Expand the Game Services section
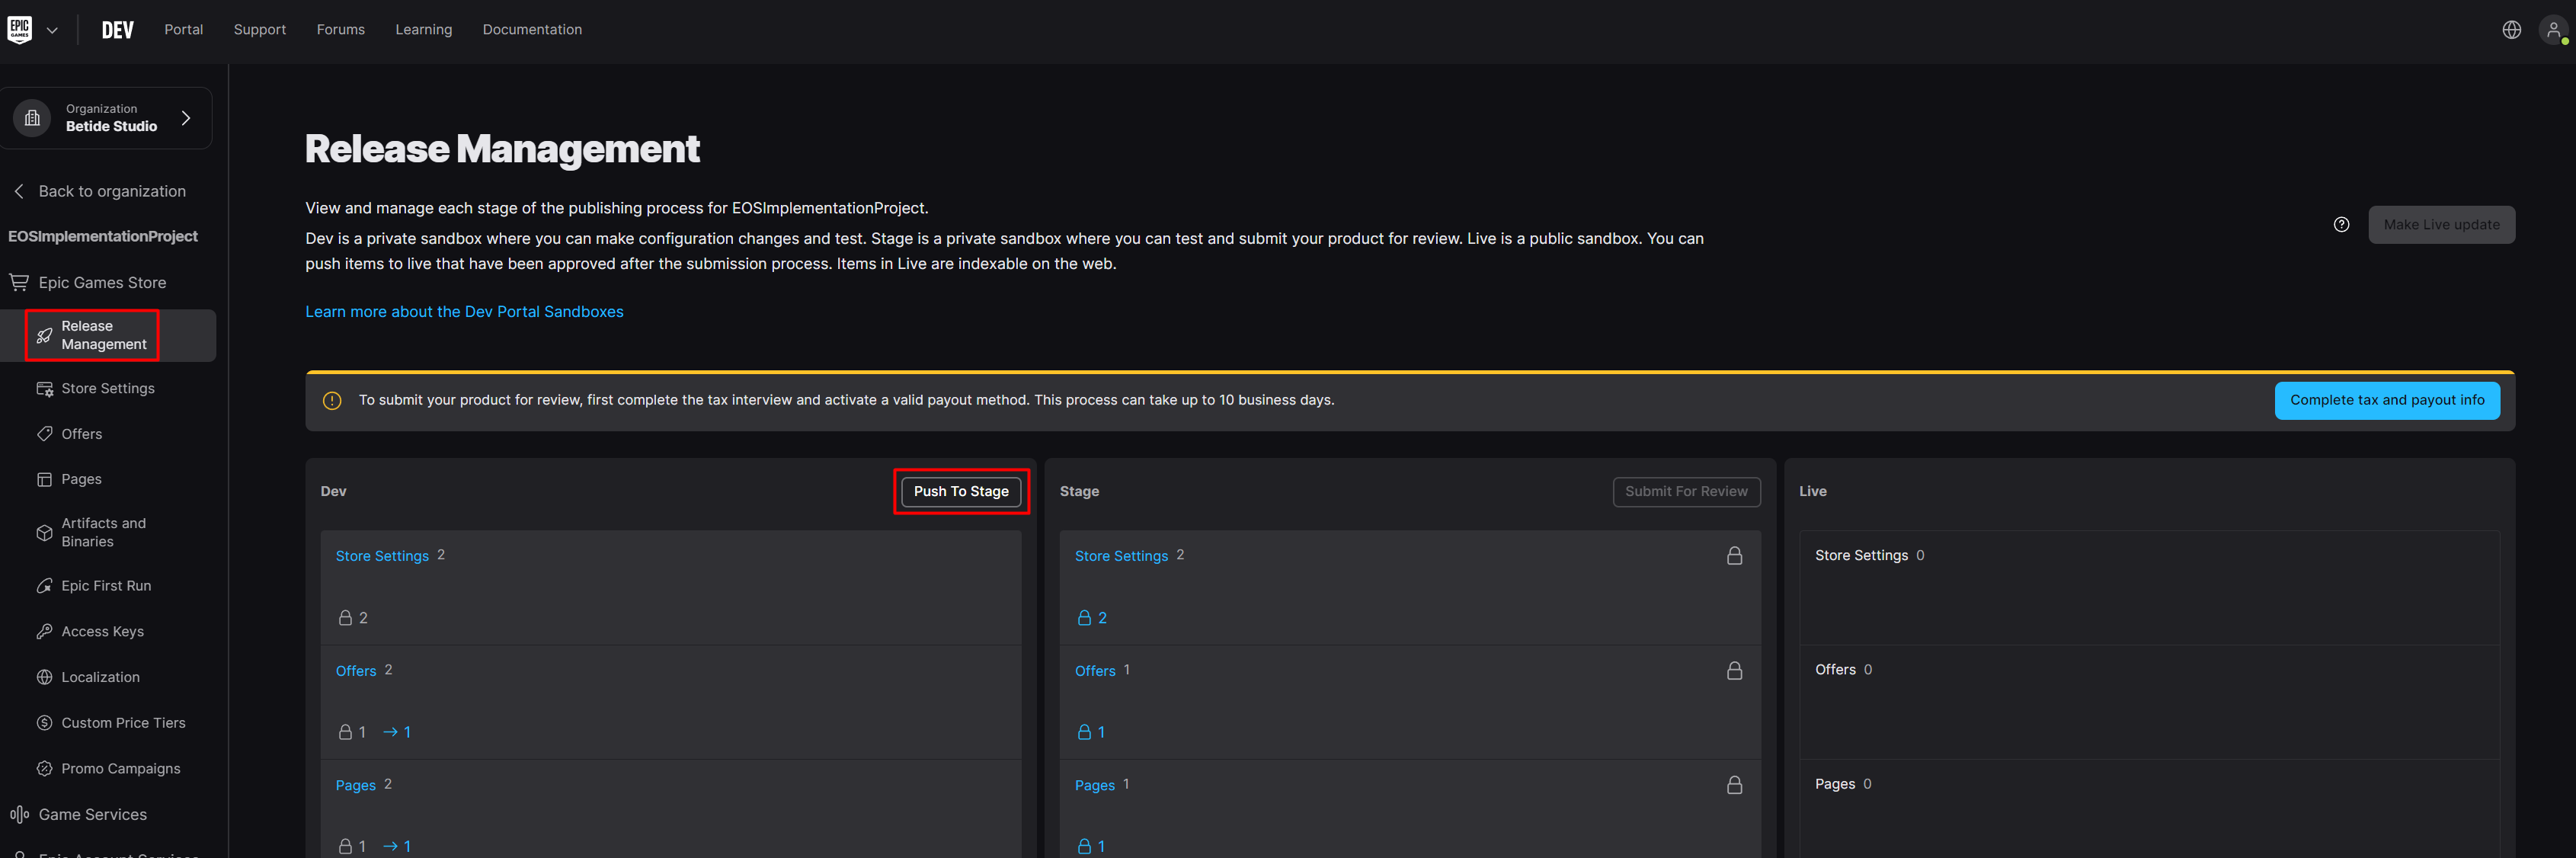This screenshot has width=2576, height=858. coord(92,814)
